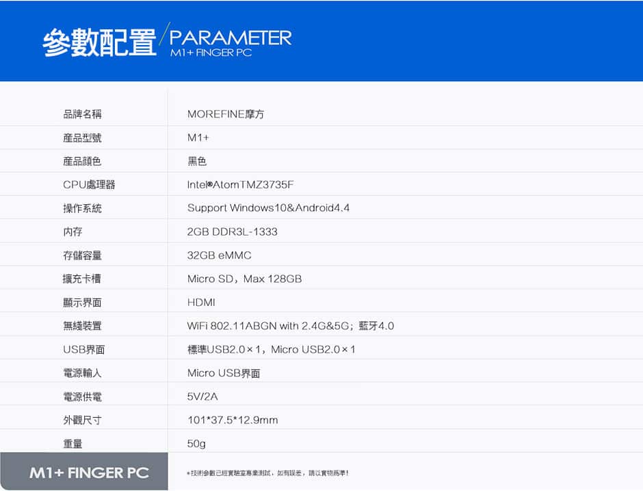This screenshot has height=491, width=643.
Task: Select the HDMI value
Action: click(201, 303)
